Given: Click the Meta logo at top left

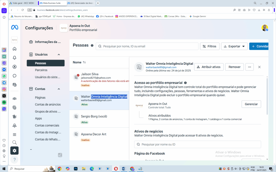Looking at the screenshot, I should coord(15,27).
